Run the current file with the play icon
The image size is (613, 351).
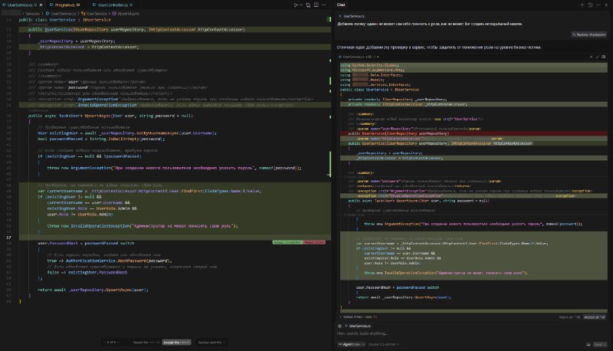pyautogui.click(x=296, y=5)
